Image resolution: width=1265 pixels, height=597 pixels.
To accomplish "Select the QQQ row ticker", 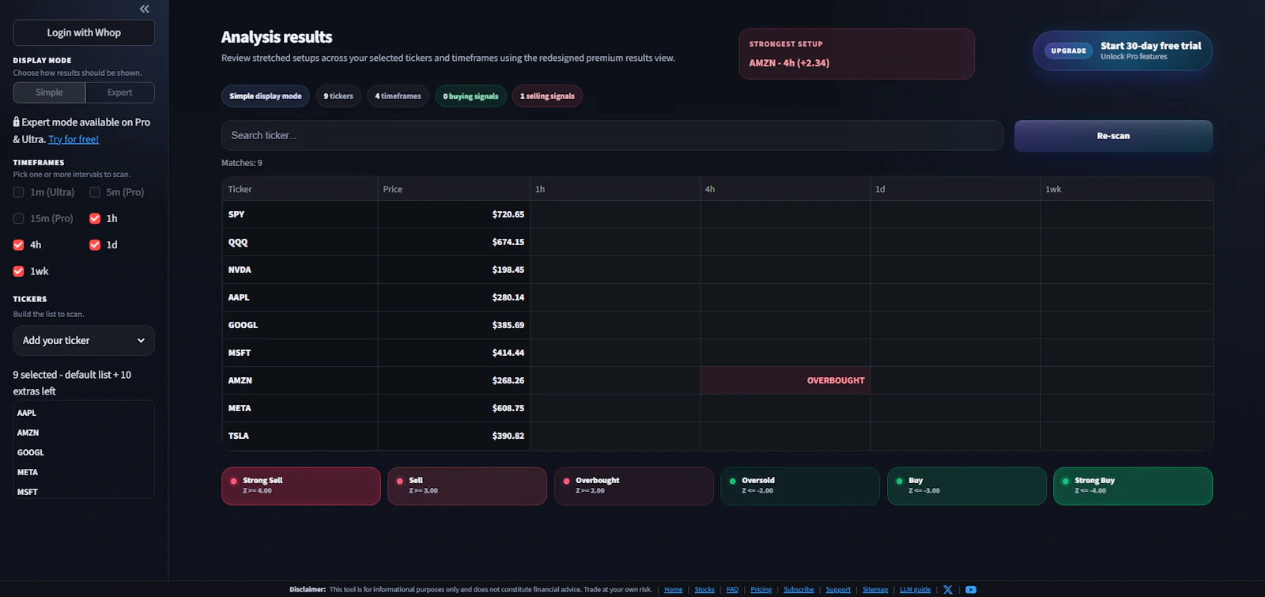I will (238, 242).
